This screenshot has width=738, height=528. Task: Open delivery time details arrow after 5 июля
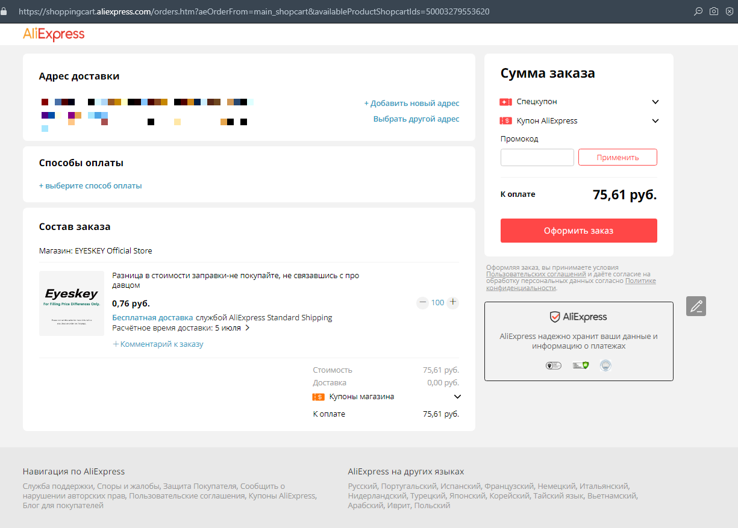[247, 328]
